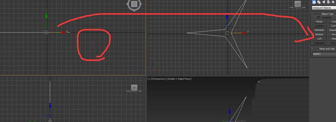Grab the blue Z-axis arrow in Front viewport

point(227,16)
